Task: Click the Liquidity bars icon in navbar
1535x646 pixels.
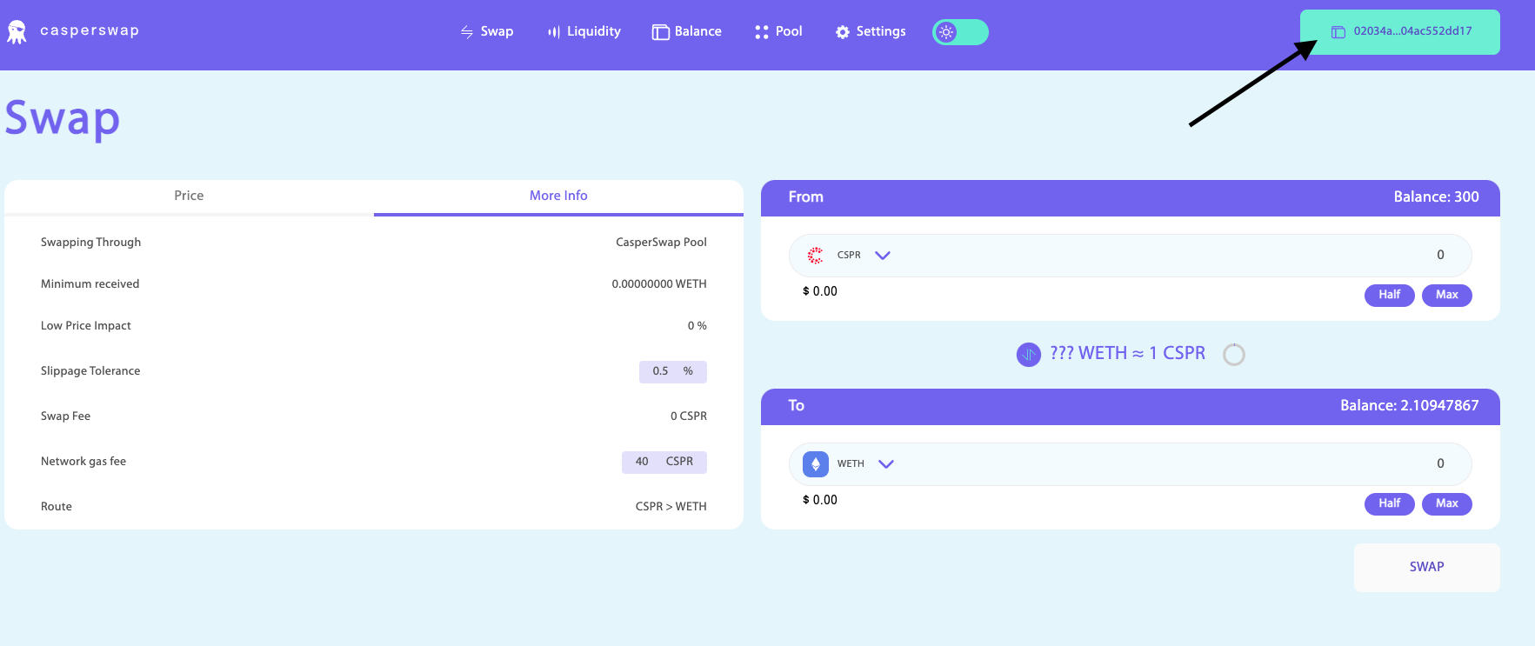Action: 554,32
